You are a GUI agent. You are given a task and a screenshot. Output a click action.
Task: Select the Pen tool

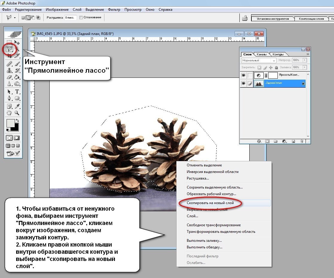click(x=9, y=98)
